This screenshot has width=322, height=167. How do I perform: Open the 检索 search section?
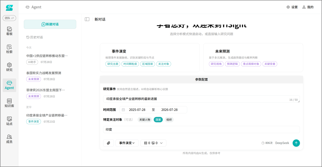point(9,49)
